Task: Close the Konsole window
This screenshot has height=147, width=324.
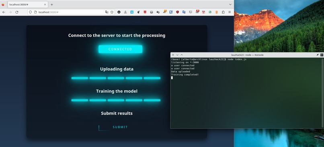Action: click(173, 55)
